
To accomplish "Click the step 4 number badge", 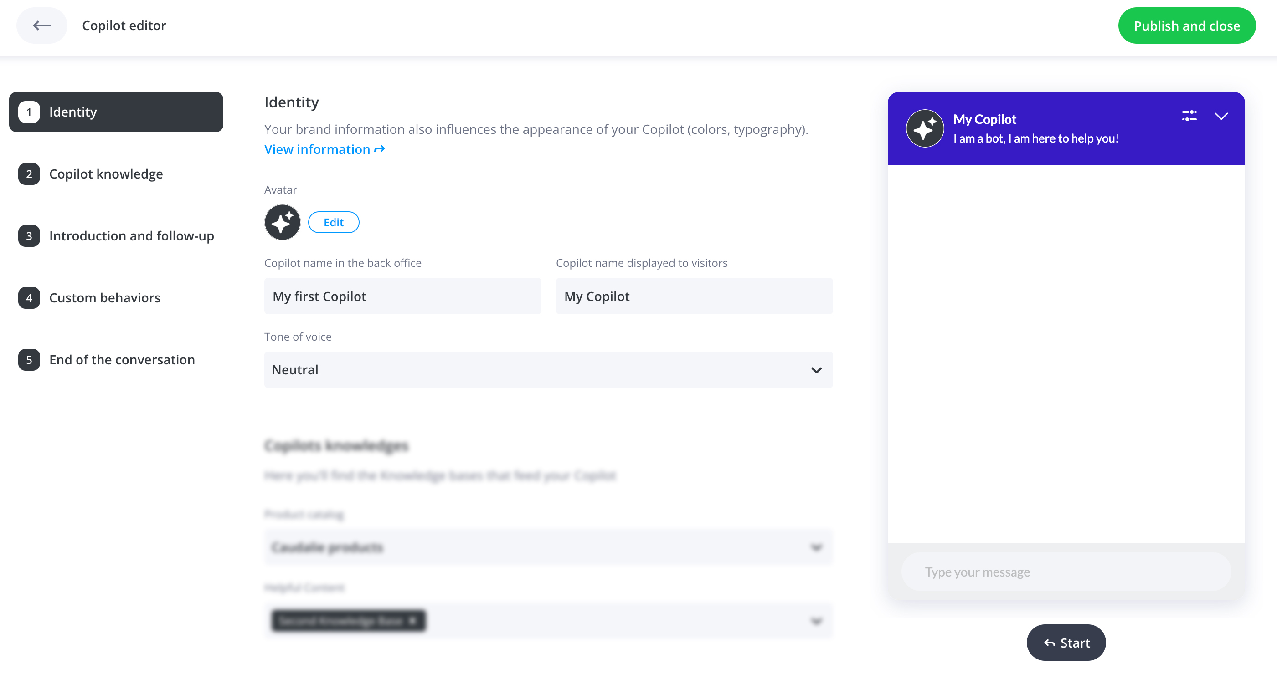I will (x=29, y=298).
